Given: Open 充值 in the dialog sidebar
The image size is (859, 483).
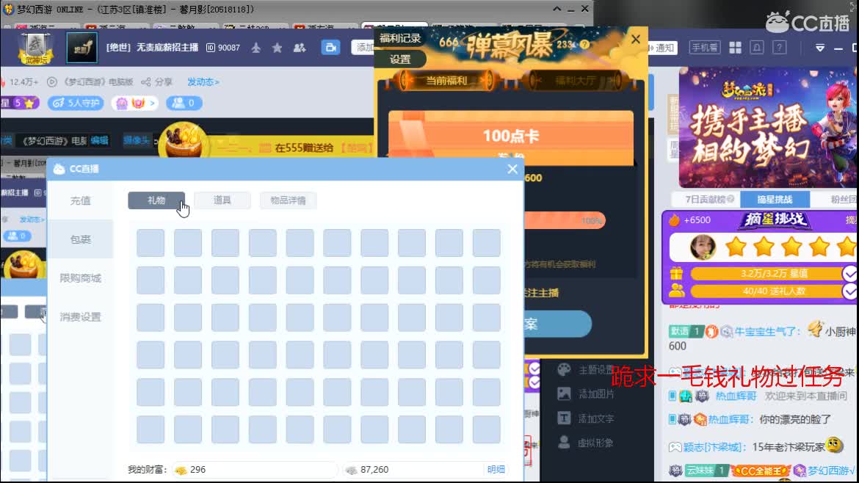Looking at the screenshot, I should point(80,200).
